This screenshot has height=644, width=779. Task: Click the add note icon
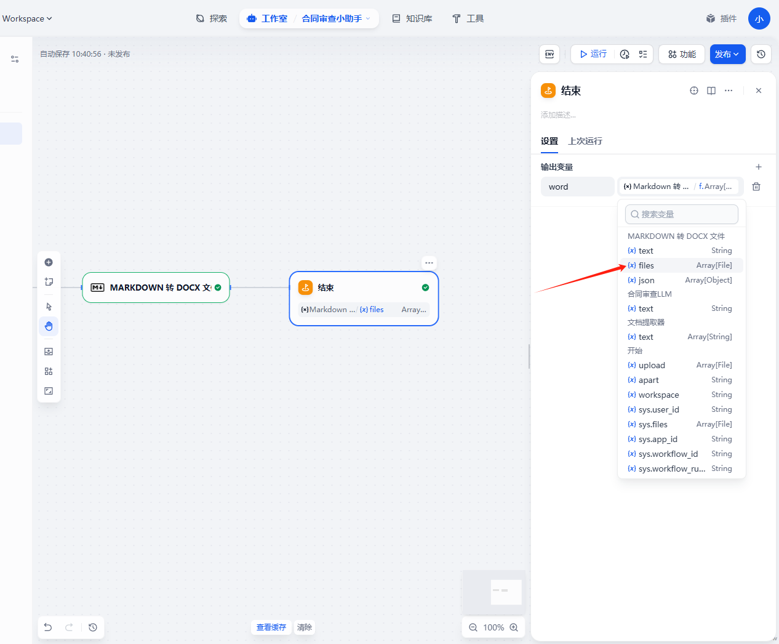49,282
